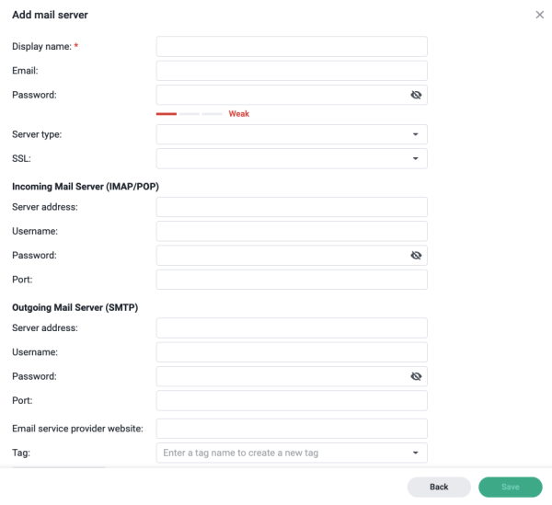Screen dimensions: 552x505
Task: Focus the outgoing SMTP Port field
Action: point(292,400)
